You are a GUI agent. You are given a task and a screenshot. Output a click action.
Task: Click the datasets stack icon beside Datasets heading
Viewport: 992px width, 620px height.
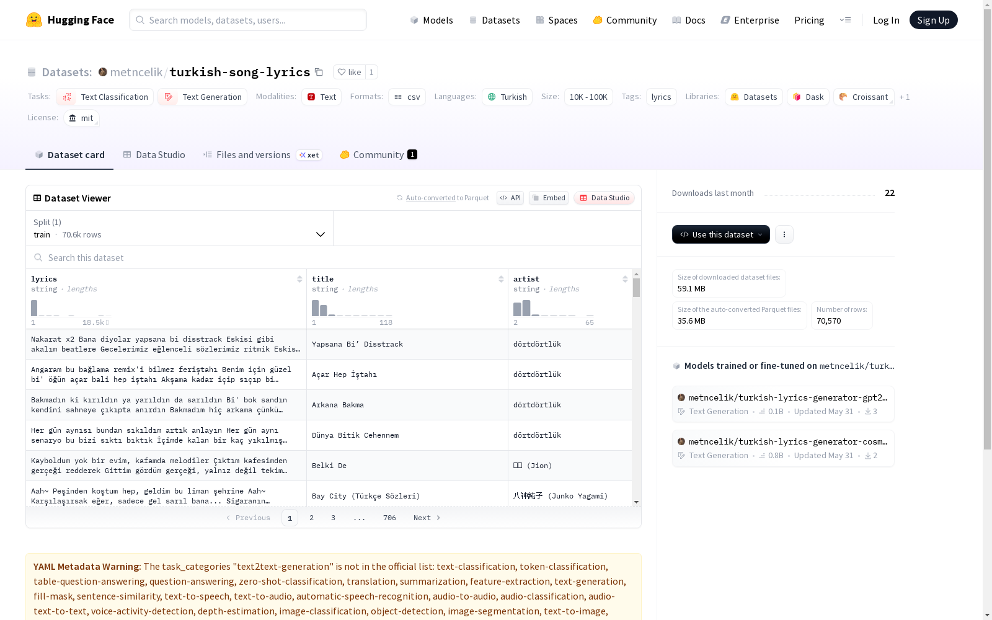(x=32, y=72)
